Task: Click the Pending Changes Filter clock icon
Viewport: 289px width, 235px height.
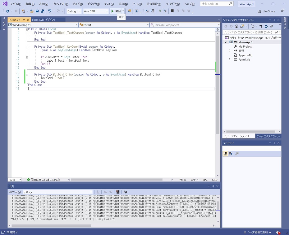Action: click(x=253, y=26)
